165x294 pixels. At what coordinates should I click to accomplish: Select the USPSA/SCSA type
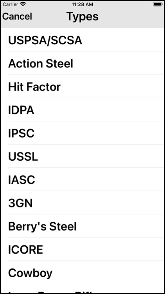tap(82, 40)
